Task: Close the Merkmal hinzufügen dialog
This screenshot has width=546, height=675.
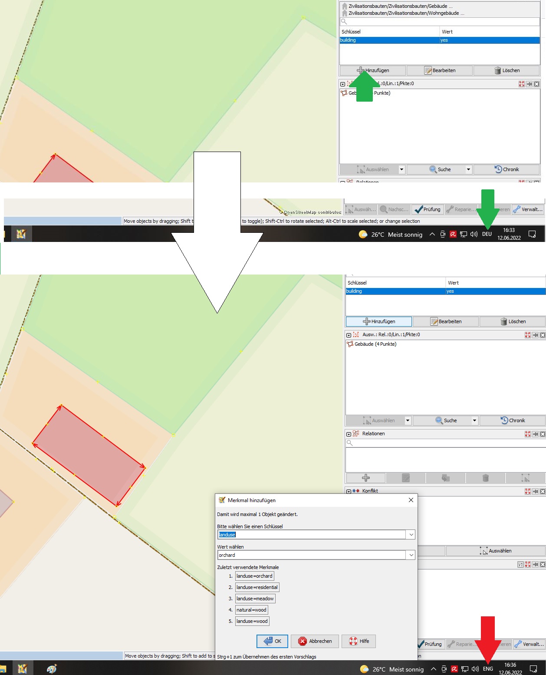Action: [x=411, y=500]
